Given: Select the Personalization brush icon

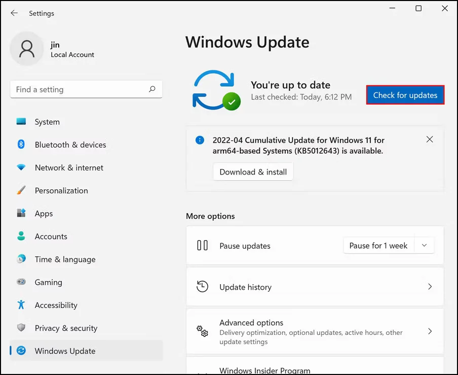Looking at the screenshot, I should pos(21,190).
